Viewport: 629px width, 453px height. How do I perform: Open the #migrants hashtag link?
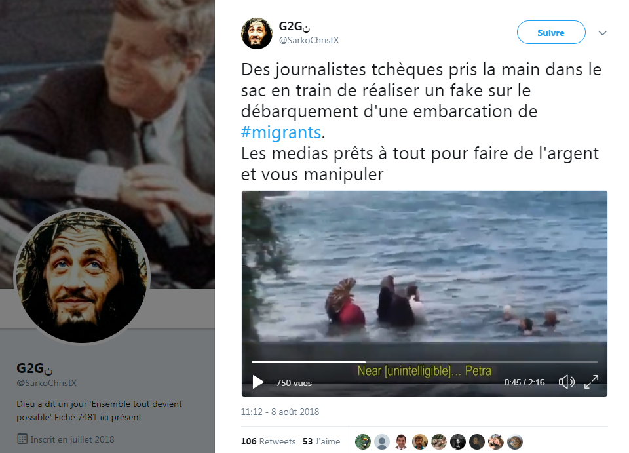click(281, 132)
